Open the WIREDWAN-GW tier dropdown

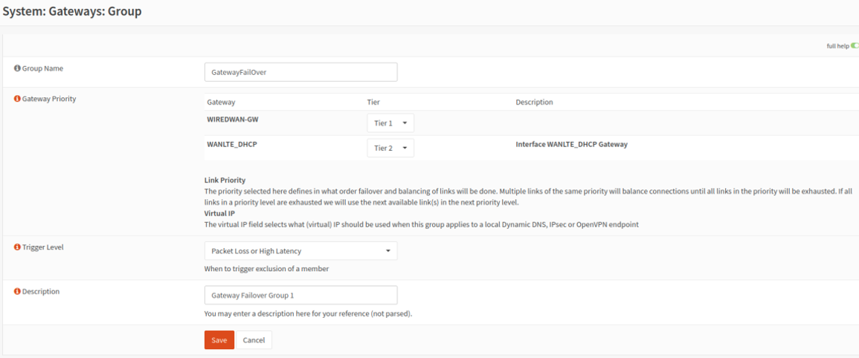click(390, 123)
